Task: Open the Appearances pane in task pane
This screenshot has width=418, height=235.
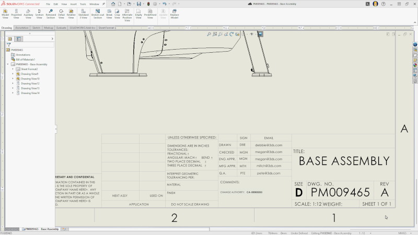Action: pyautogui.click(x=415, y=65)
